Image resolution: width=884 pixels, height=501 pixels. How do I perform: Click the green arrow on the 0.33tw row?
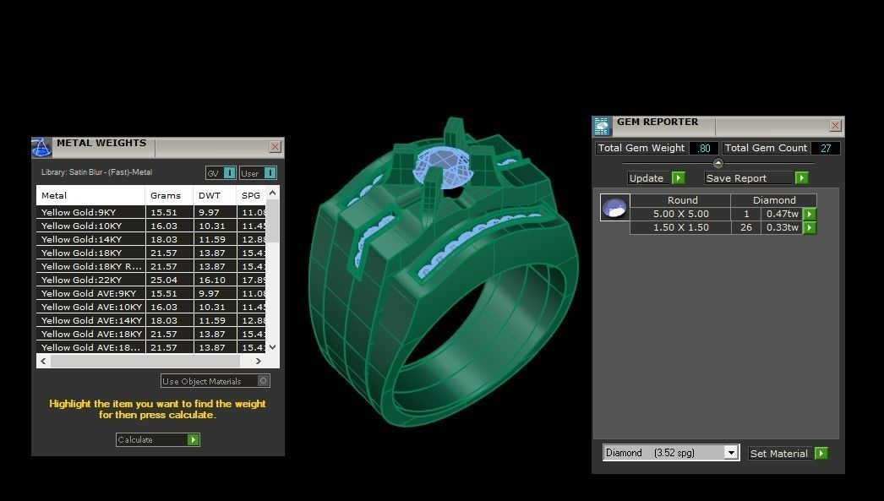pyautogui.click(x=810, y=227)
